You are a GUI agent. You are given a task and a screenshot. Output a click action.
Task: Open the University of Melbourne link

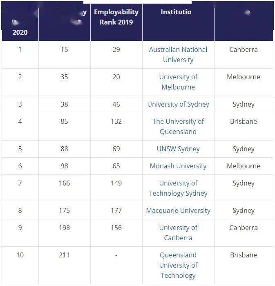coord(178,82)
